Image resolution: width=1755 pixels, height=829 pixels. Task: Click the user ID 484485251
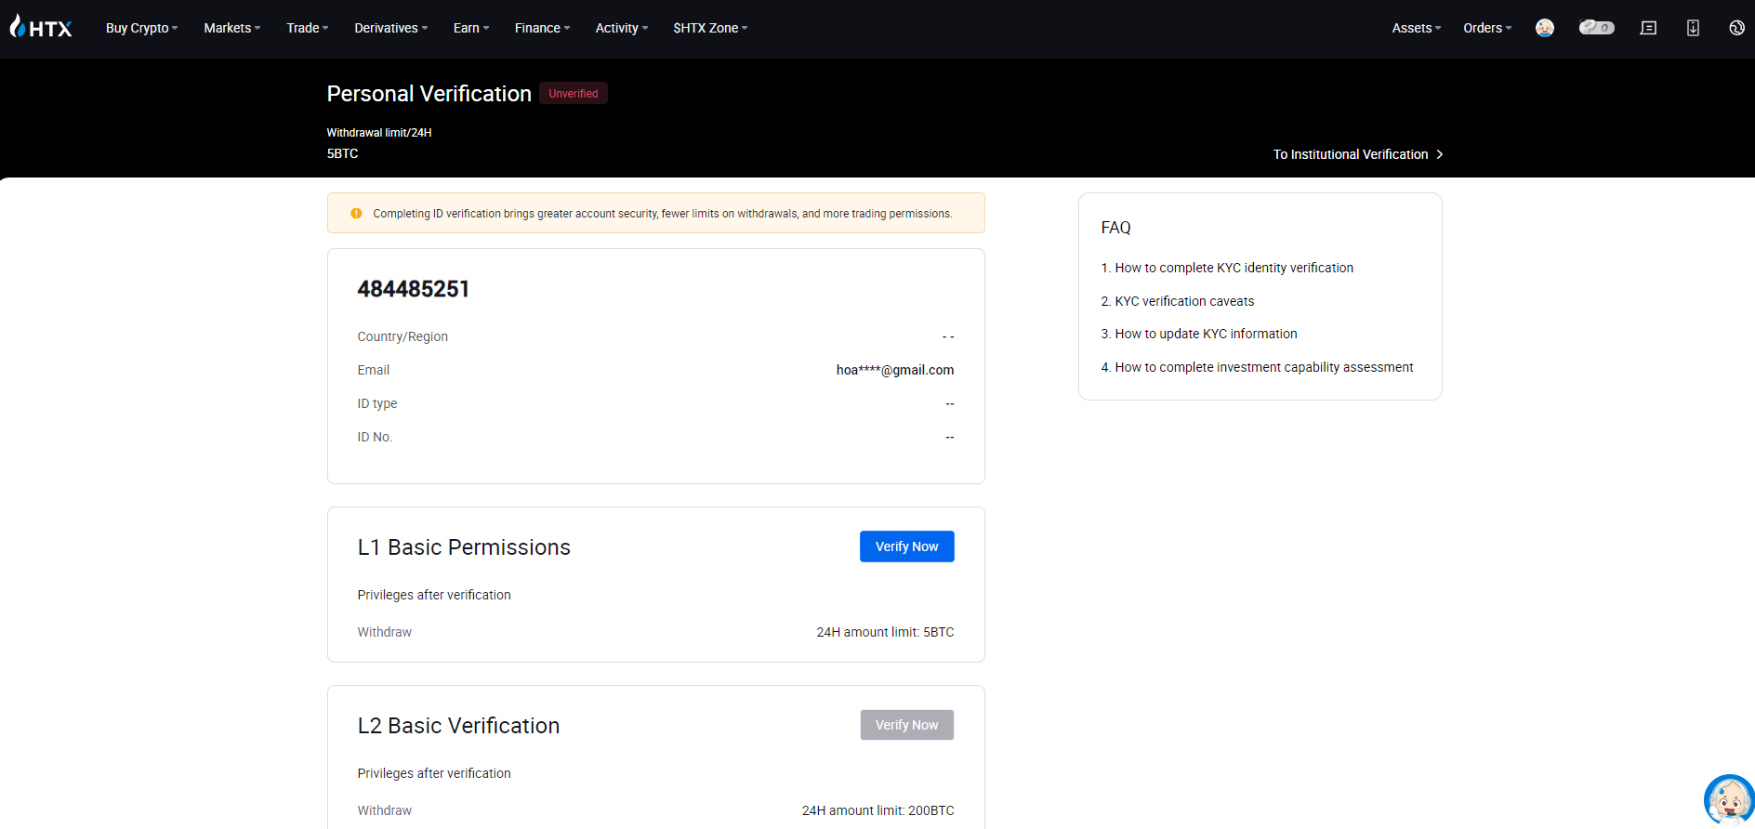[414, 289]
